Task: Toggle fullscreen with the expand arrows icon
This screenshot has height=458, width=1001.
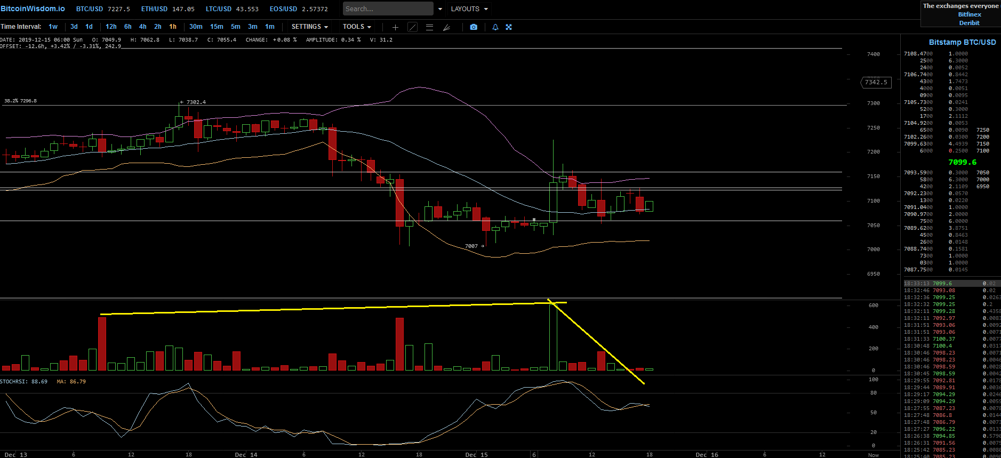Action: pos(509,27)
